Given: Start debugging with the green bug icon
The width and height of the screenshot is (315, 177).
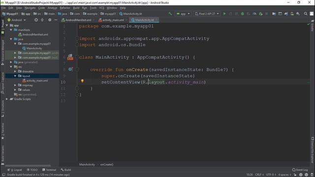Looking at the screenshot, I should [243, 14].
